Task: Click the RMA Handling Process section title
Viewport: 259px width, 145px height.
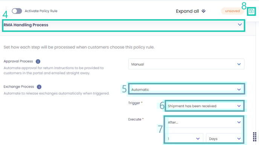Action: (26, 25)
